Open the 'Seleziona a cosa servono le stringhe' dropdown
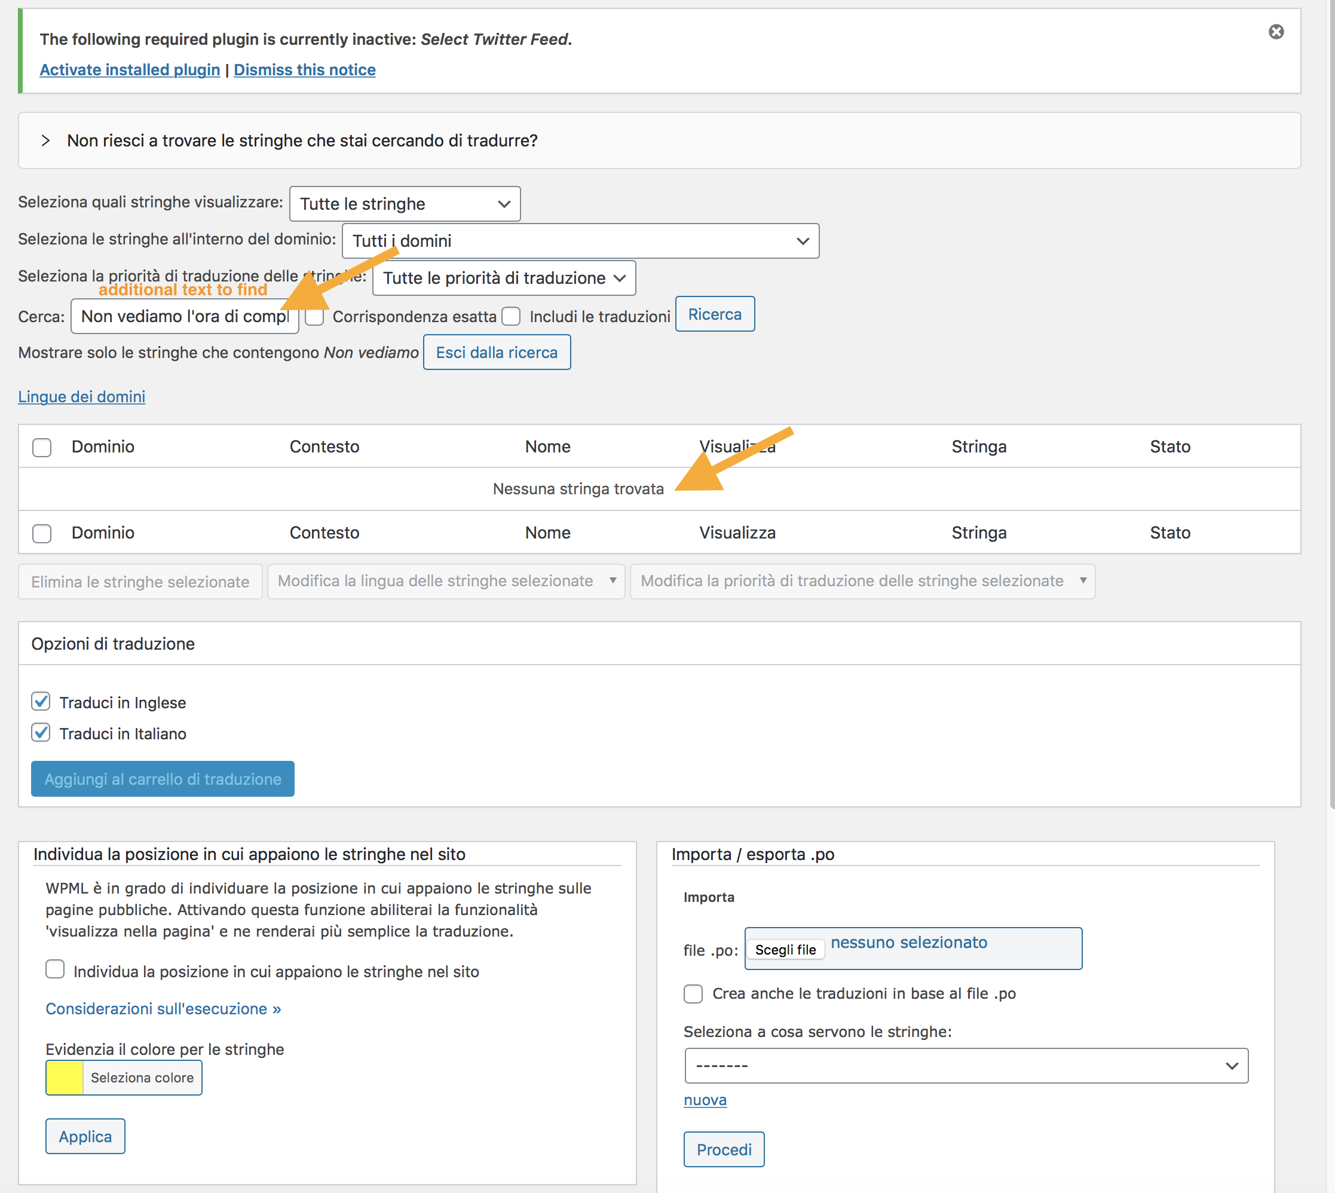 click(x=965, y=1065)
